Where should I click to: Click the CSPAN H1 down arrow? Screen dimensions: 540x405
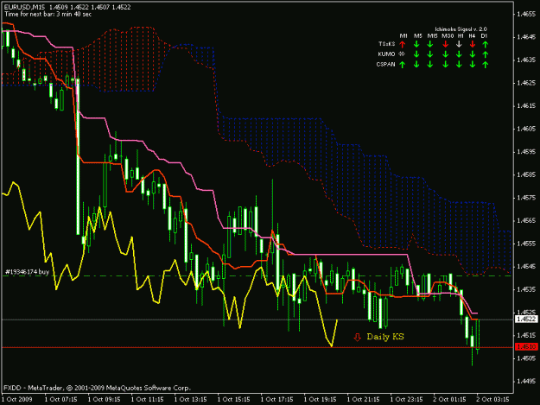(459, 65)
